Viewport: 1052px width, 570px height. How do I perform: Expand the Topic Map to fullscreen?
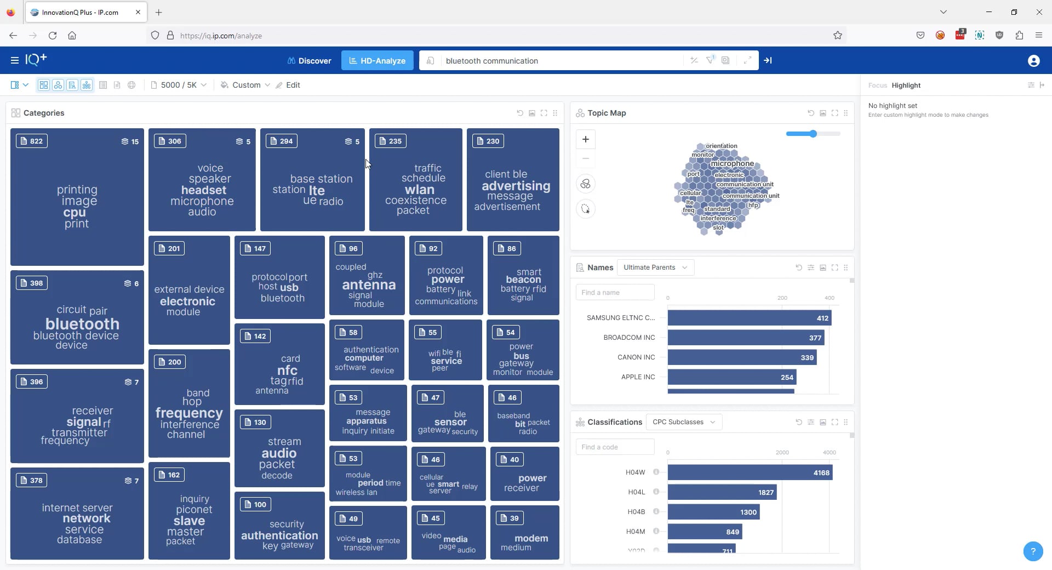click(834, 113)
